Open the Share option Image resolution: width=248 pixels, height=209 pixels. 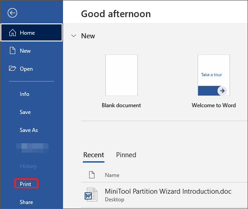(26, 202)
